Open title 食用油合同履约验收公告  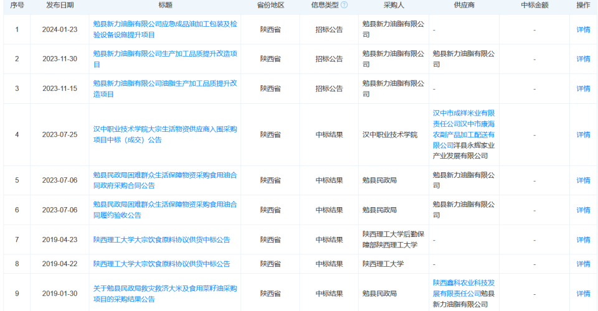click(x=165, y=210)
